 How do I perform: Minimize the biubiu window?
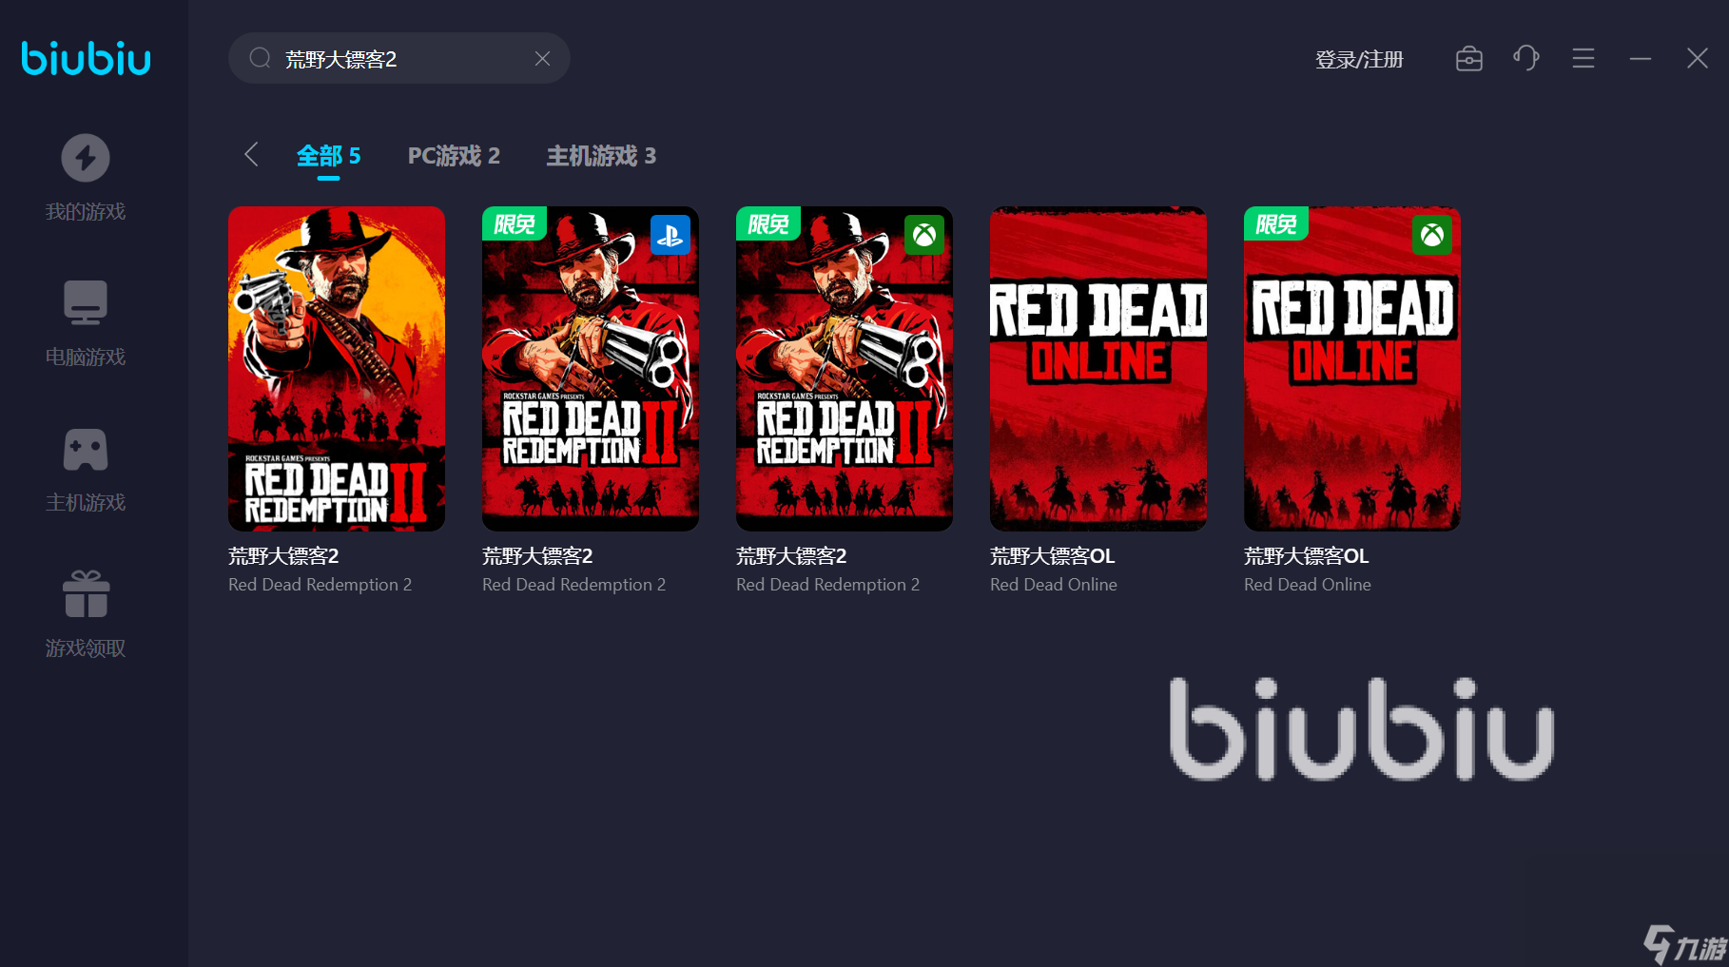[1641, 58]
